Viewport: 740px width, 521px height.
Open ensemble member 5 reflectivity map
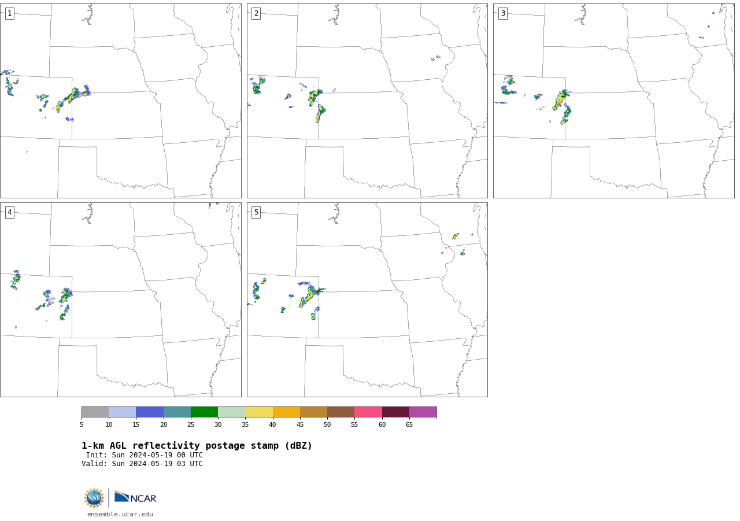click(x=367, y=300)
